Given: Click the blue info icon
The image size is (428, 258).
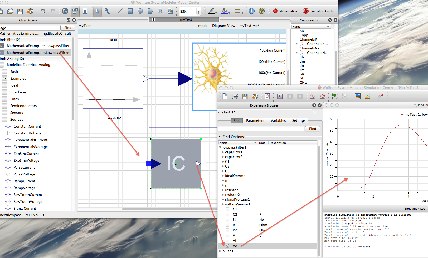Looking at the screenshot, I should pos(252,11).
